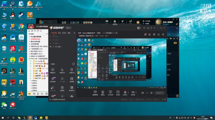Screen dimensions: 215x120
Task: Edit the 英雄联盟 category selector
Action: [86, 36]
